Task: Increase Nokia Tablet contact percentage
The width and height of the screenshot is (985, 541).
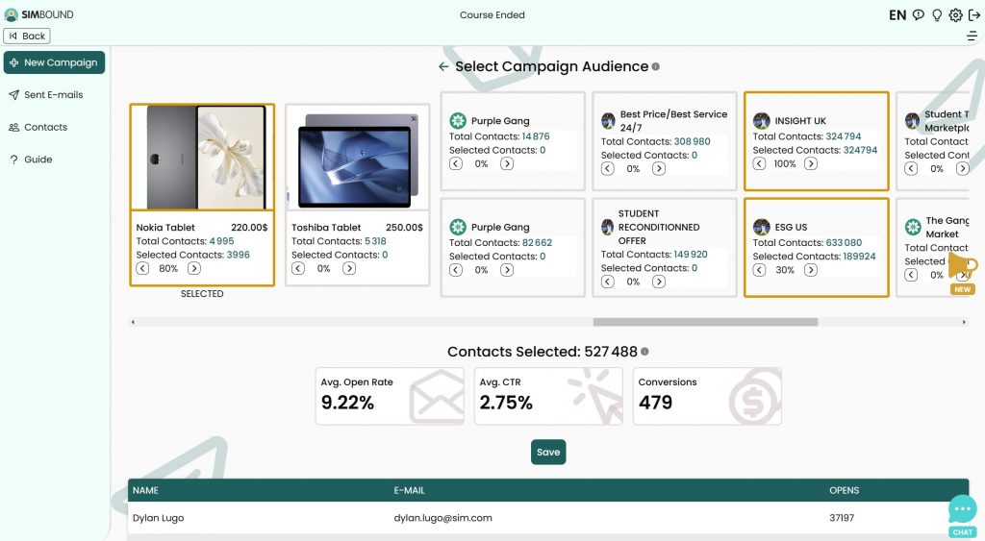Action: click(x=194, y=269)
